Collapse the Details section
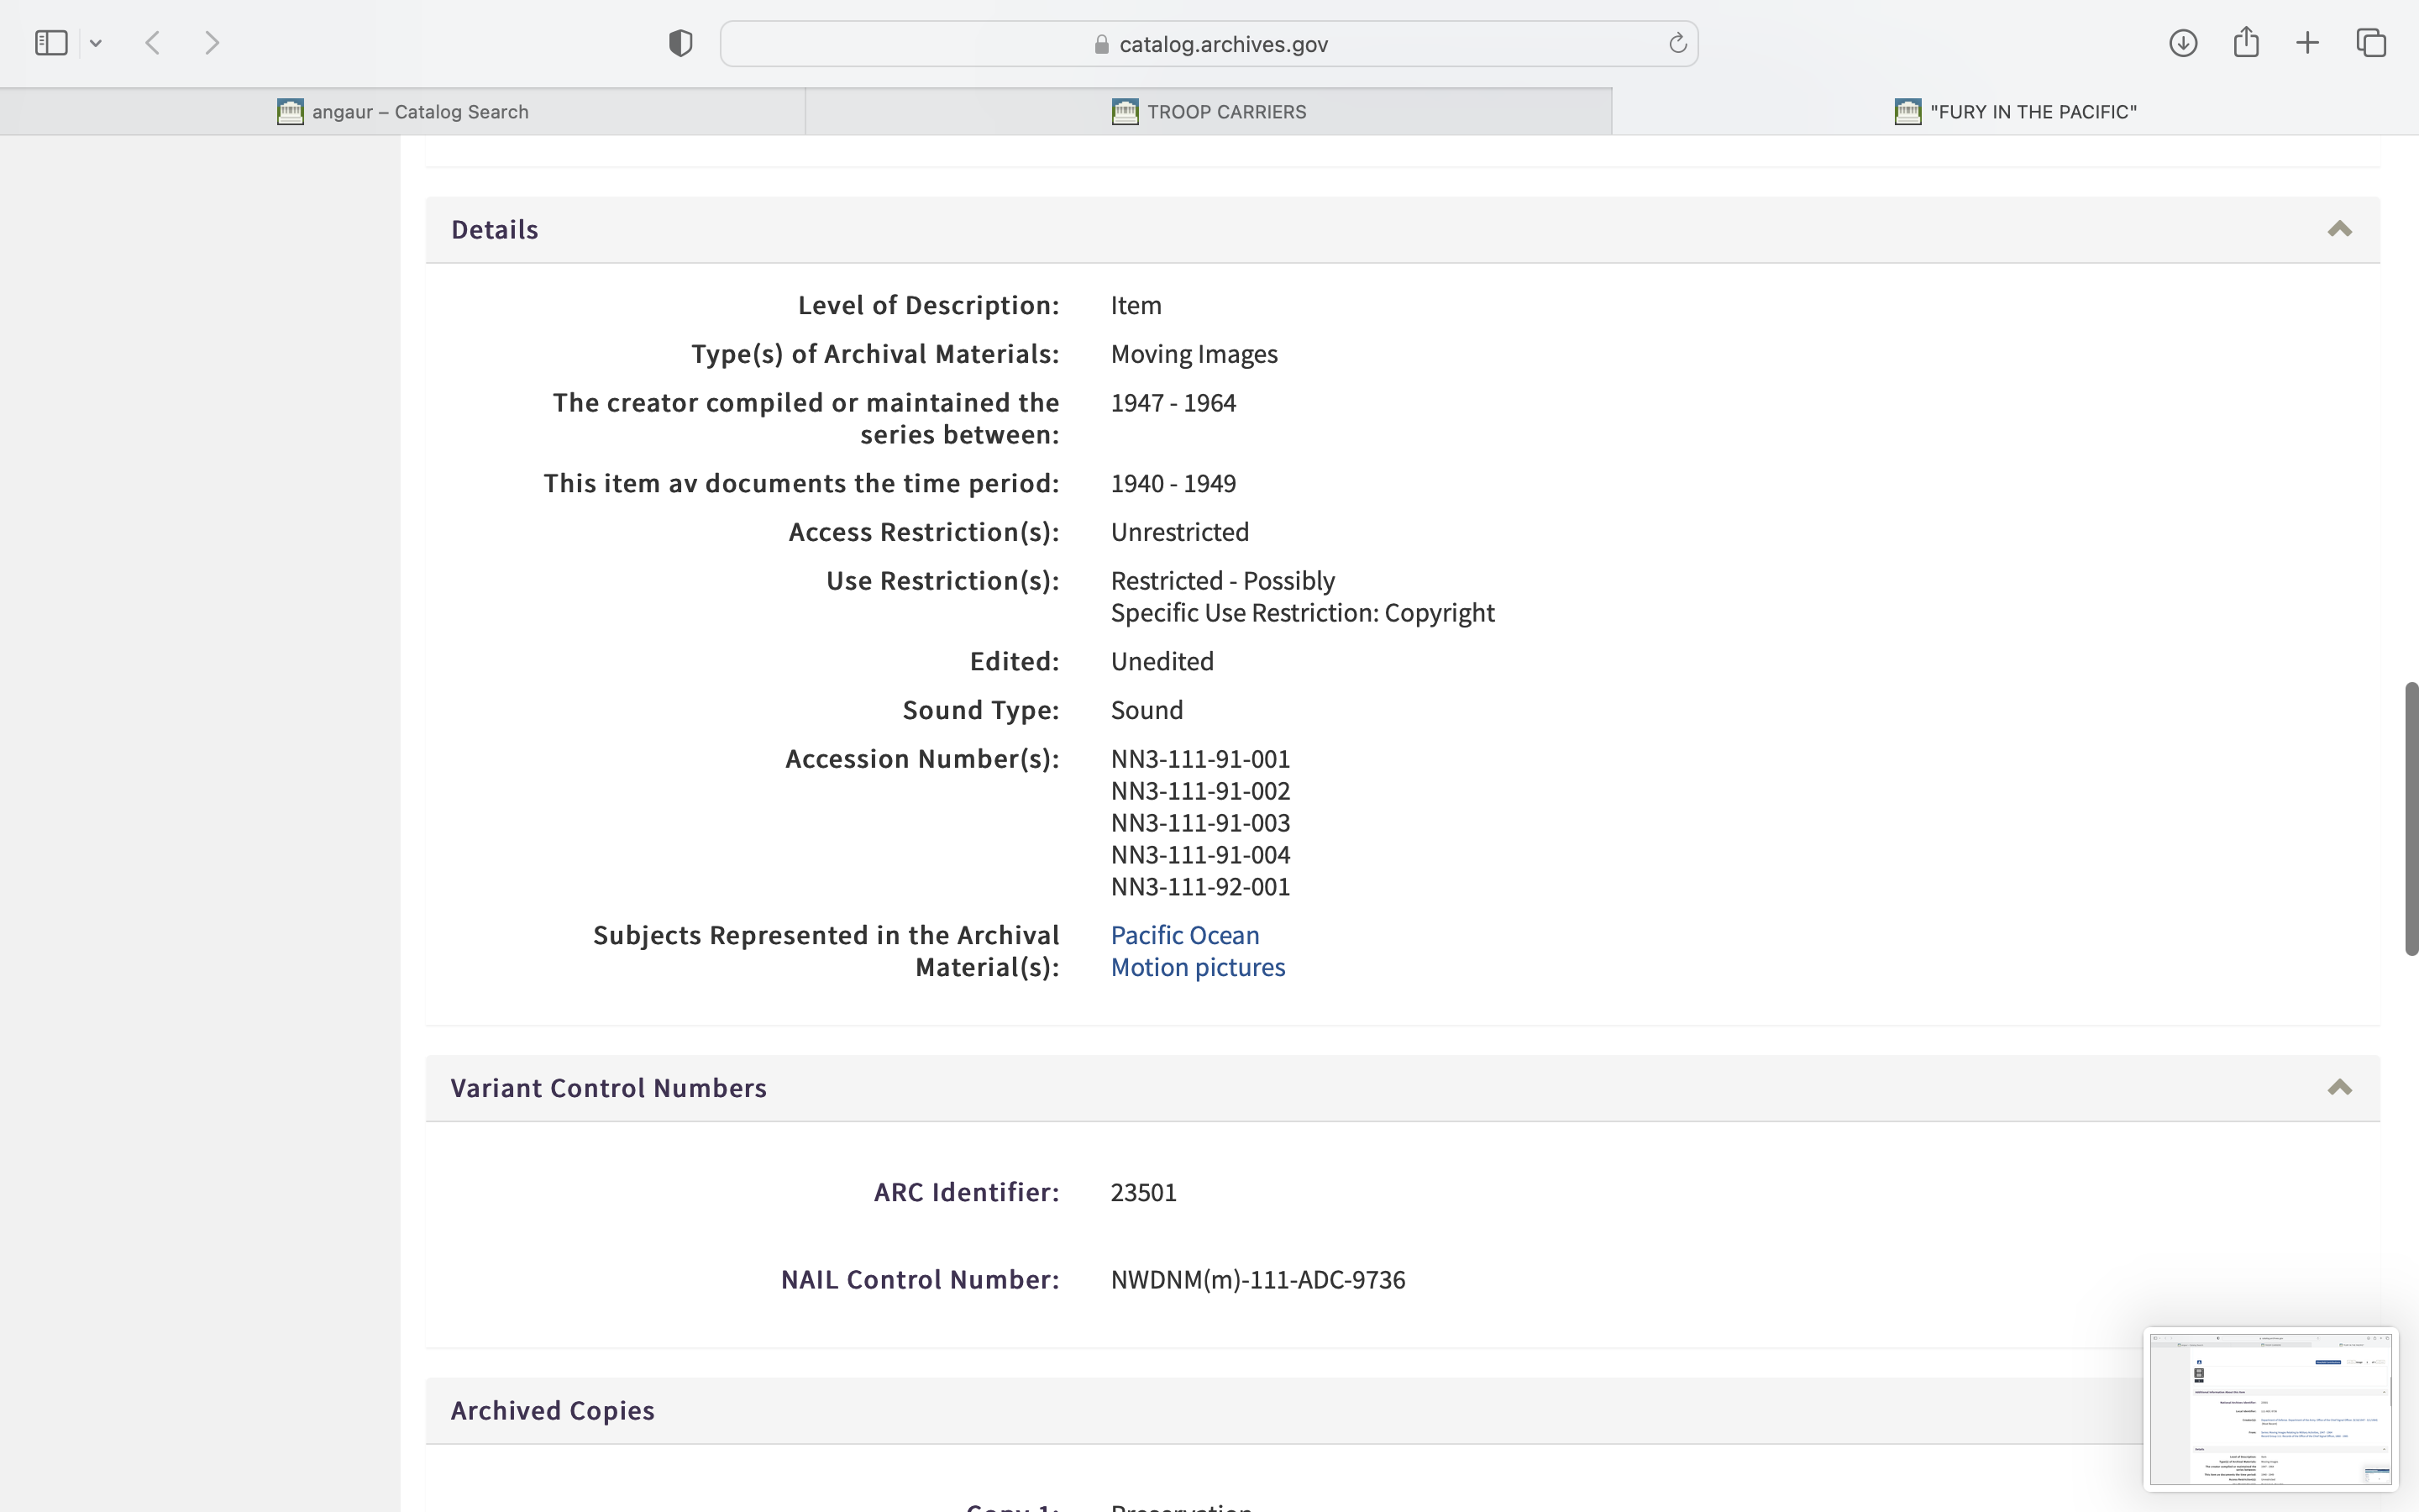This screenshot has height=1512, width=2419. pyautogui.click(x=2339, y=229)
